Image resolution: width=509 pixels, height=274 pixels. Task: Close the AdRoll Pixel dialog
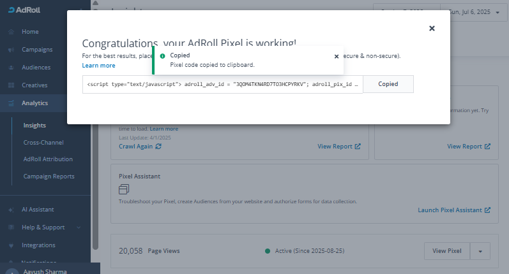point(432,28)
